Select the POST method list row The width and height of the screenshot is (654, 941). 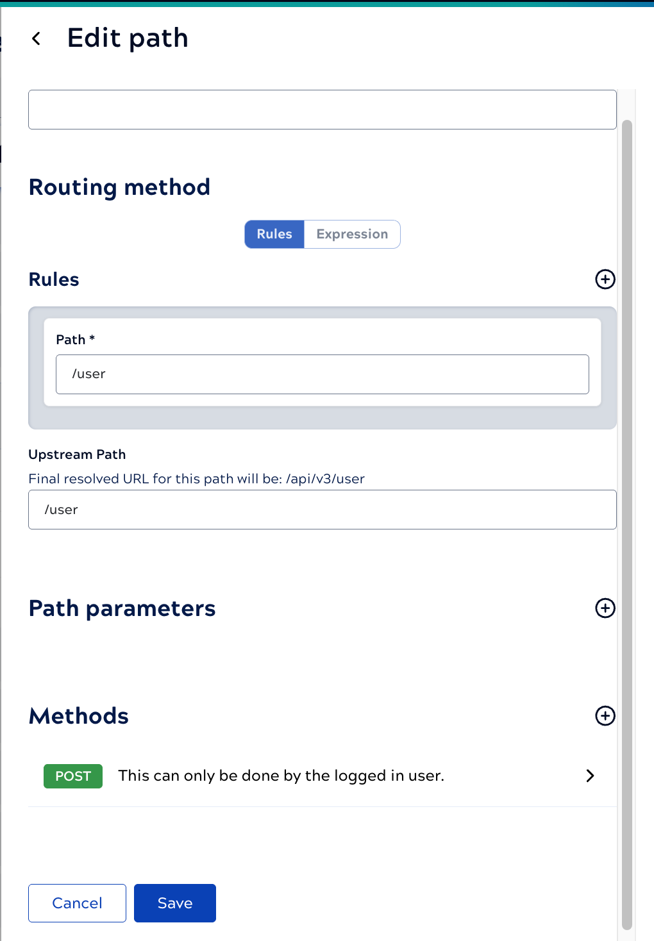tap(321, 776)
